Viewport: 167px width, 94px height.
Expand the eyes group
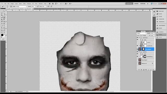click(x=141, y=54)
